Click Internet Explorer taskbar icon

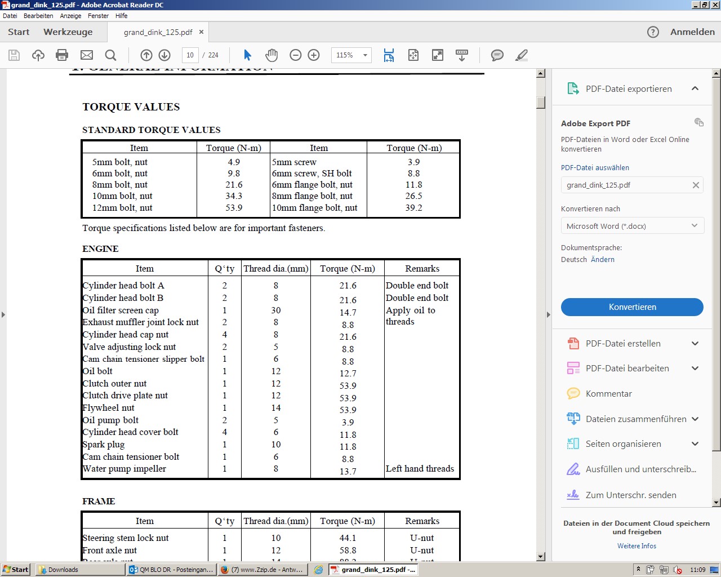[x=318, y=570]
